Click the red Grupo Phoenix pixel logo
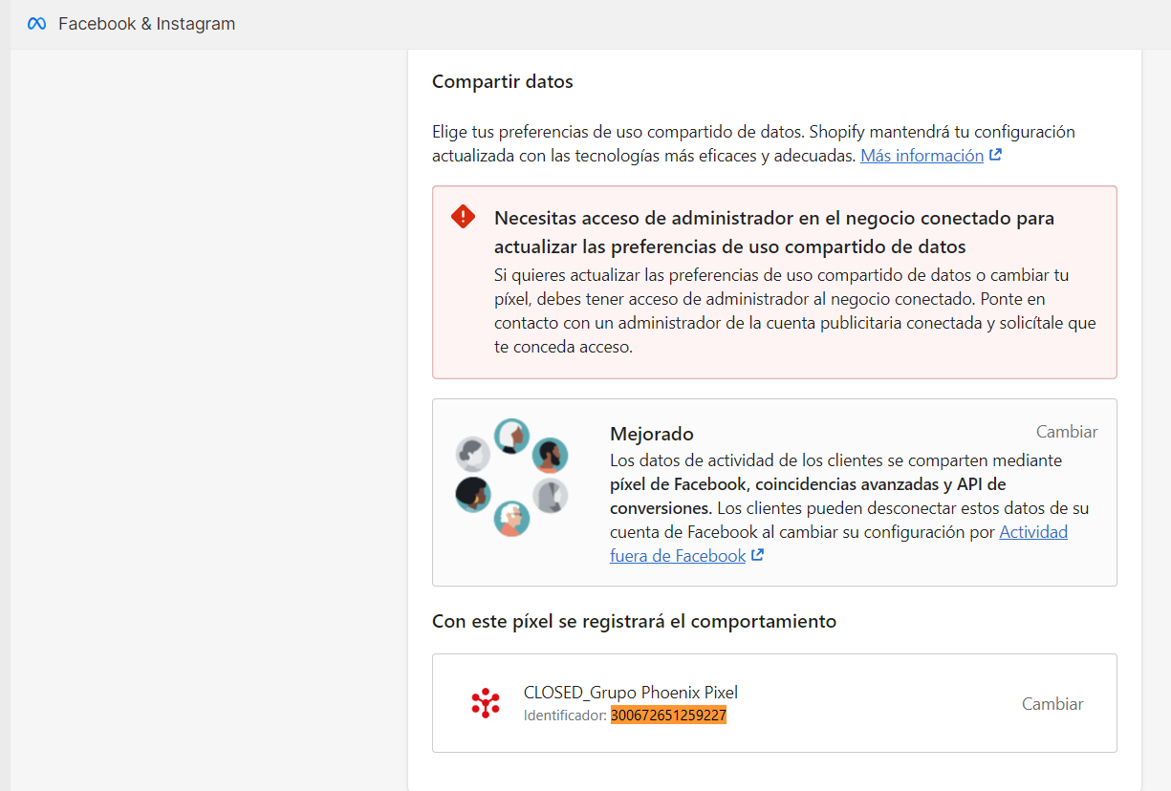 pos(486,703)
